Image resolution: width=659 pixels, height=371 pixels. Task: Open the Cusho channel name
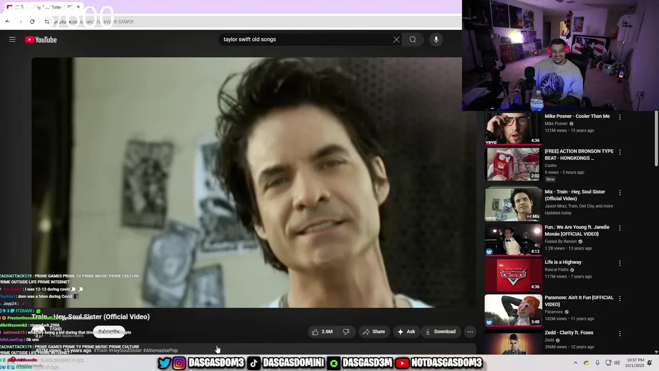coord(551,165)
